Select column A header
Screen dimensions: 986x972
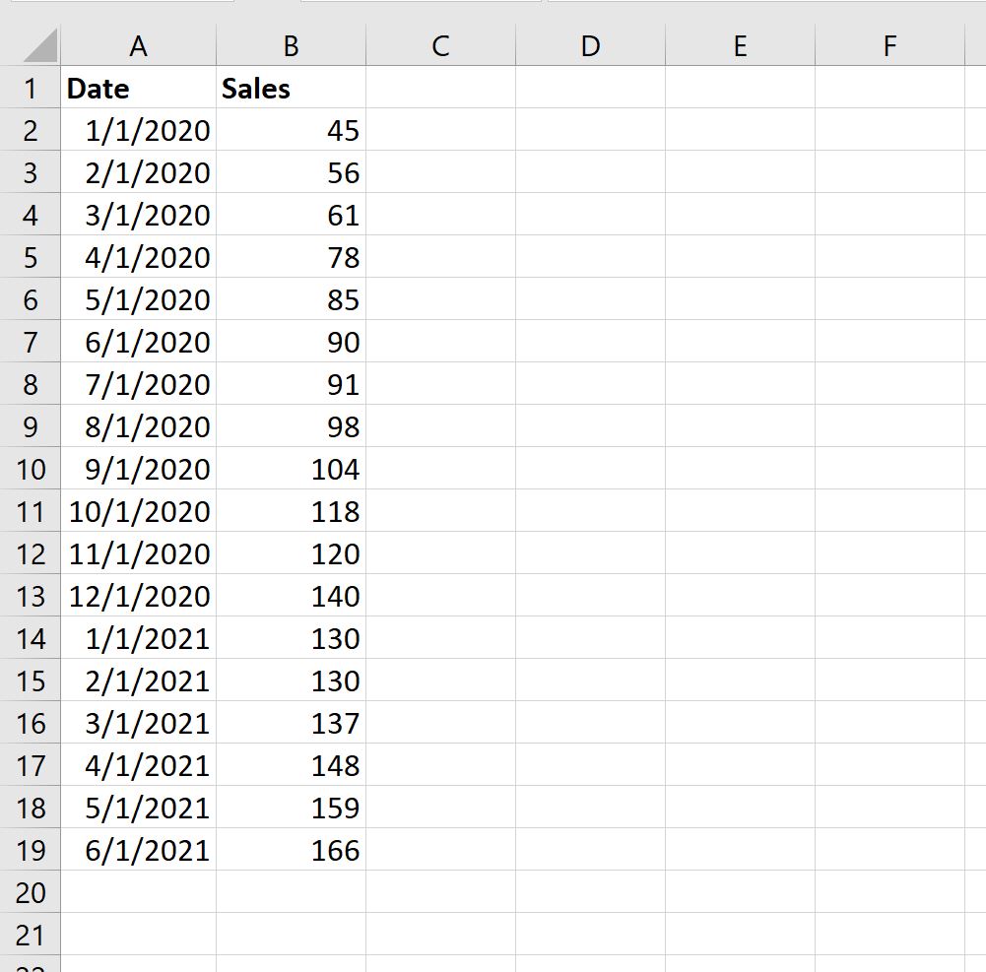click(x=138, y=45)
